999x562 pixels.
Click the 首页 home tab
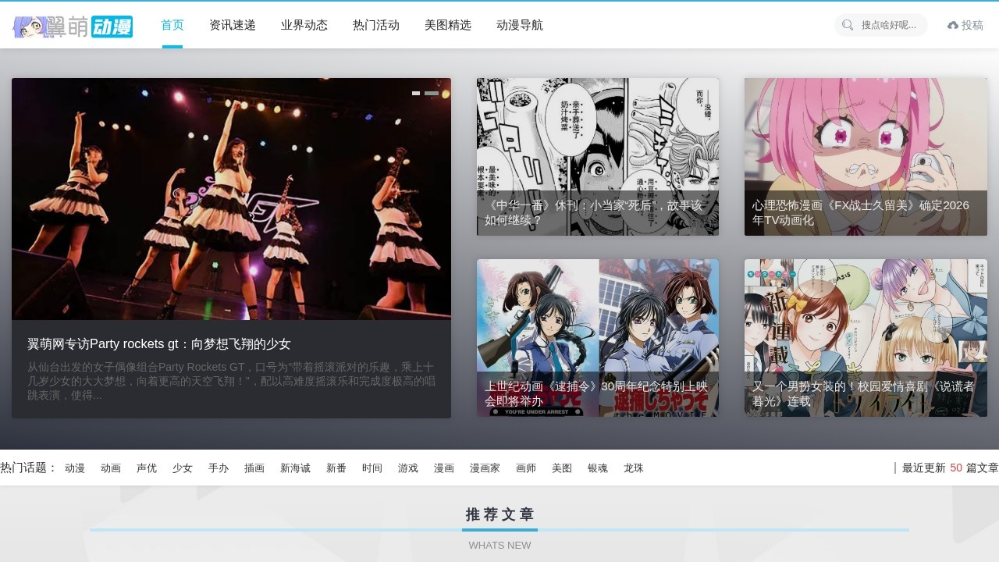172,25
